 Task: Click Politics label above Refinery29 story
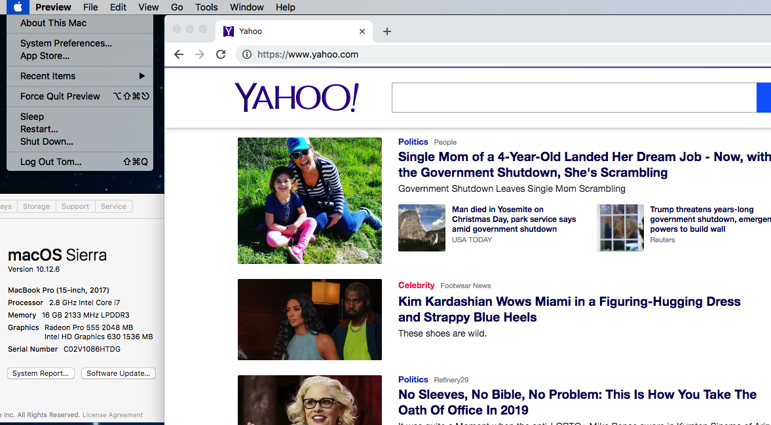click(x=413, y=380)
